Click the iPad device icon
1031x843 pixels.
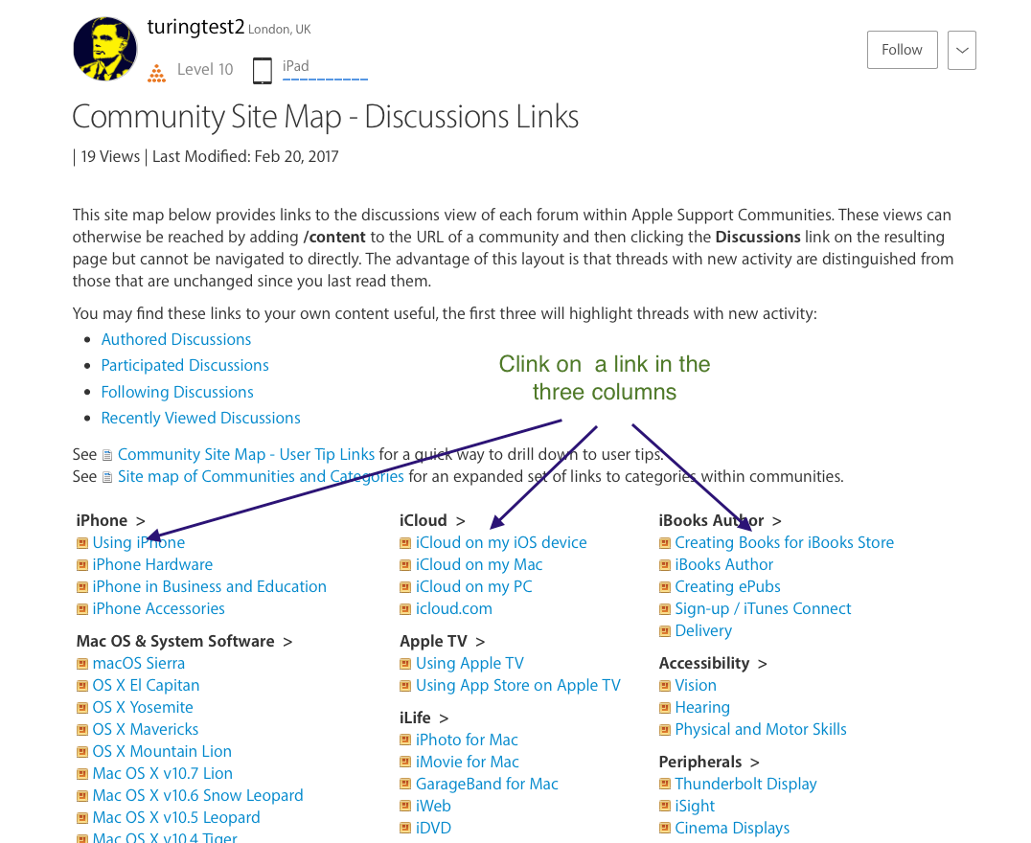pyautogui.click(x=263, y=71)
